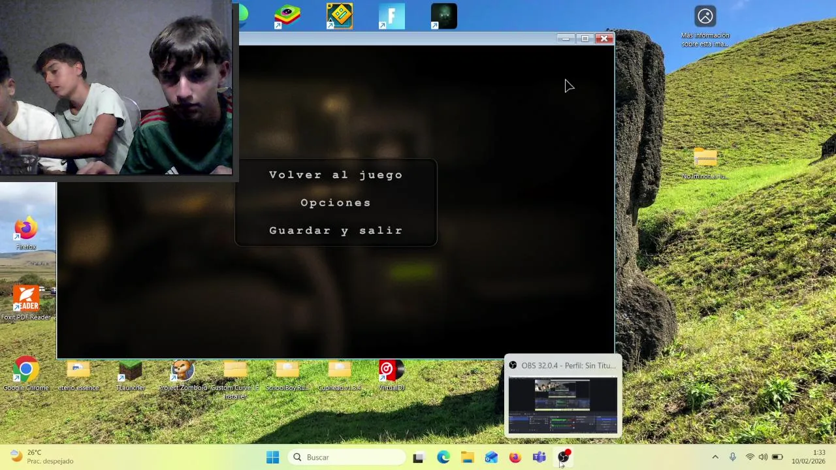Minimize the game window
The image size is (836, 470).
pos(566,39)
